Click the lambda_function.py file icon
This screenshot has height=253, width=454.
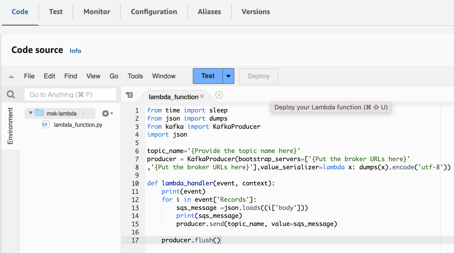45,124
